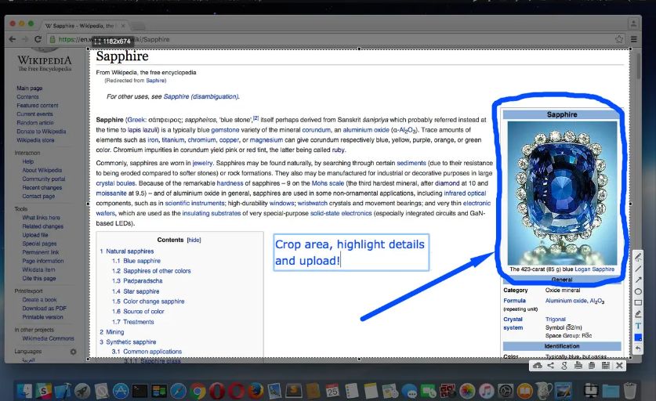Open the App Store from the Dock

coord(121,391)
